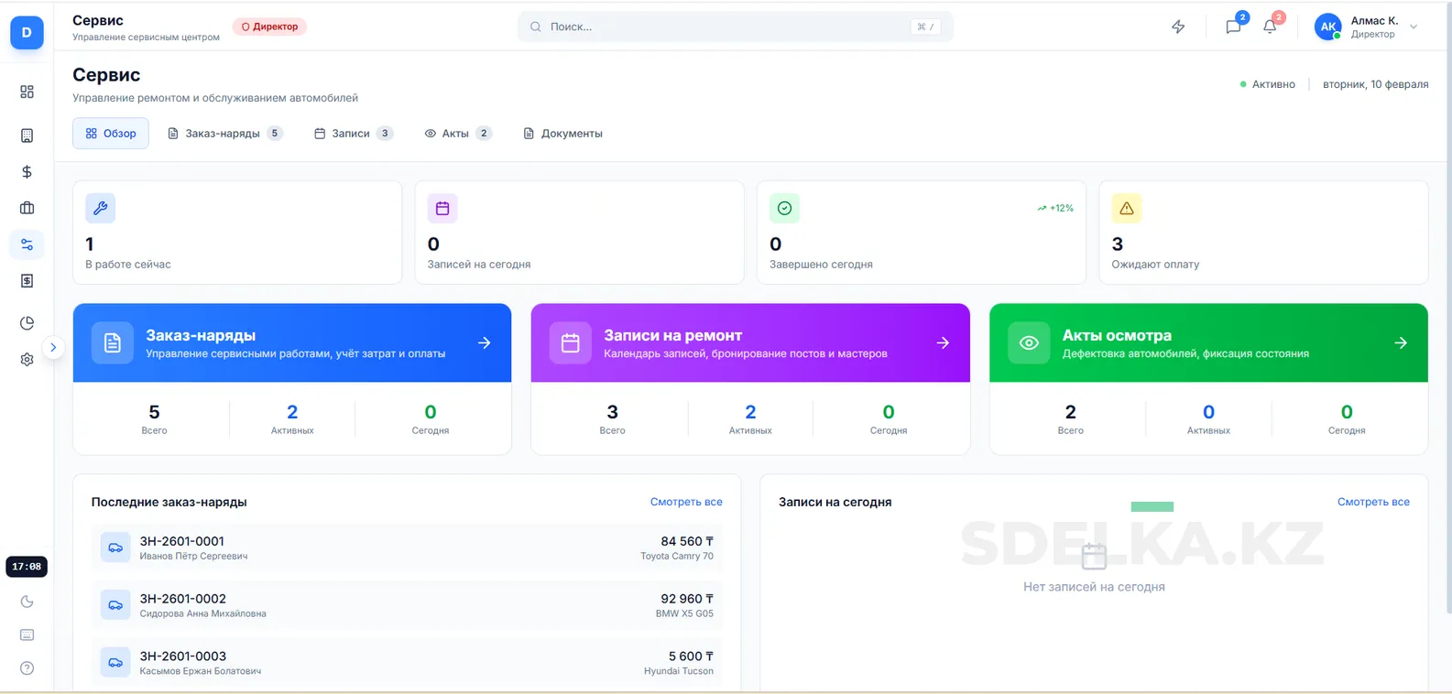Switch to the Документы tab

[x=562, y=134]
